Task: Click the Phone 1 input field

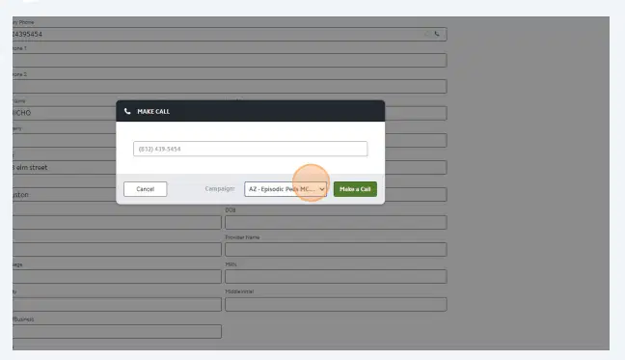Action: click(230, 60)
